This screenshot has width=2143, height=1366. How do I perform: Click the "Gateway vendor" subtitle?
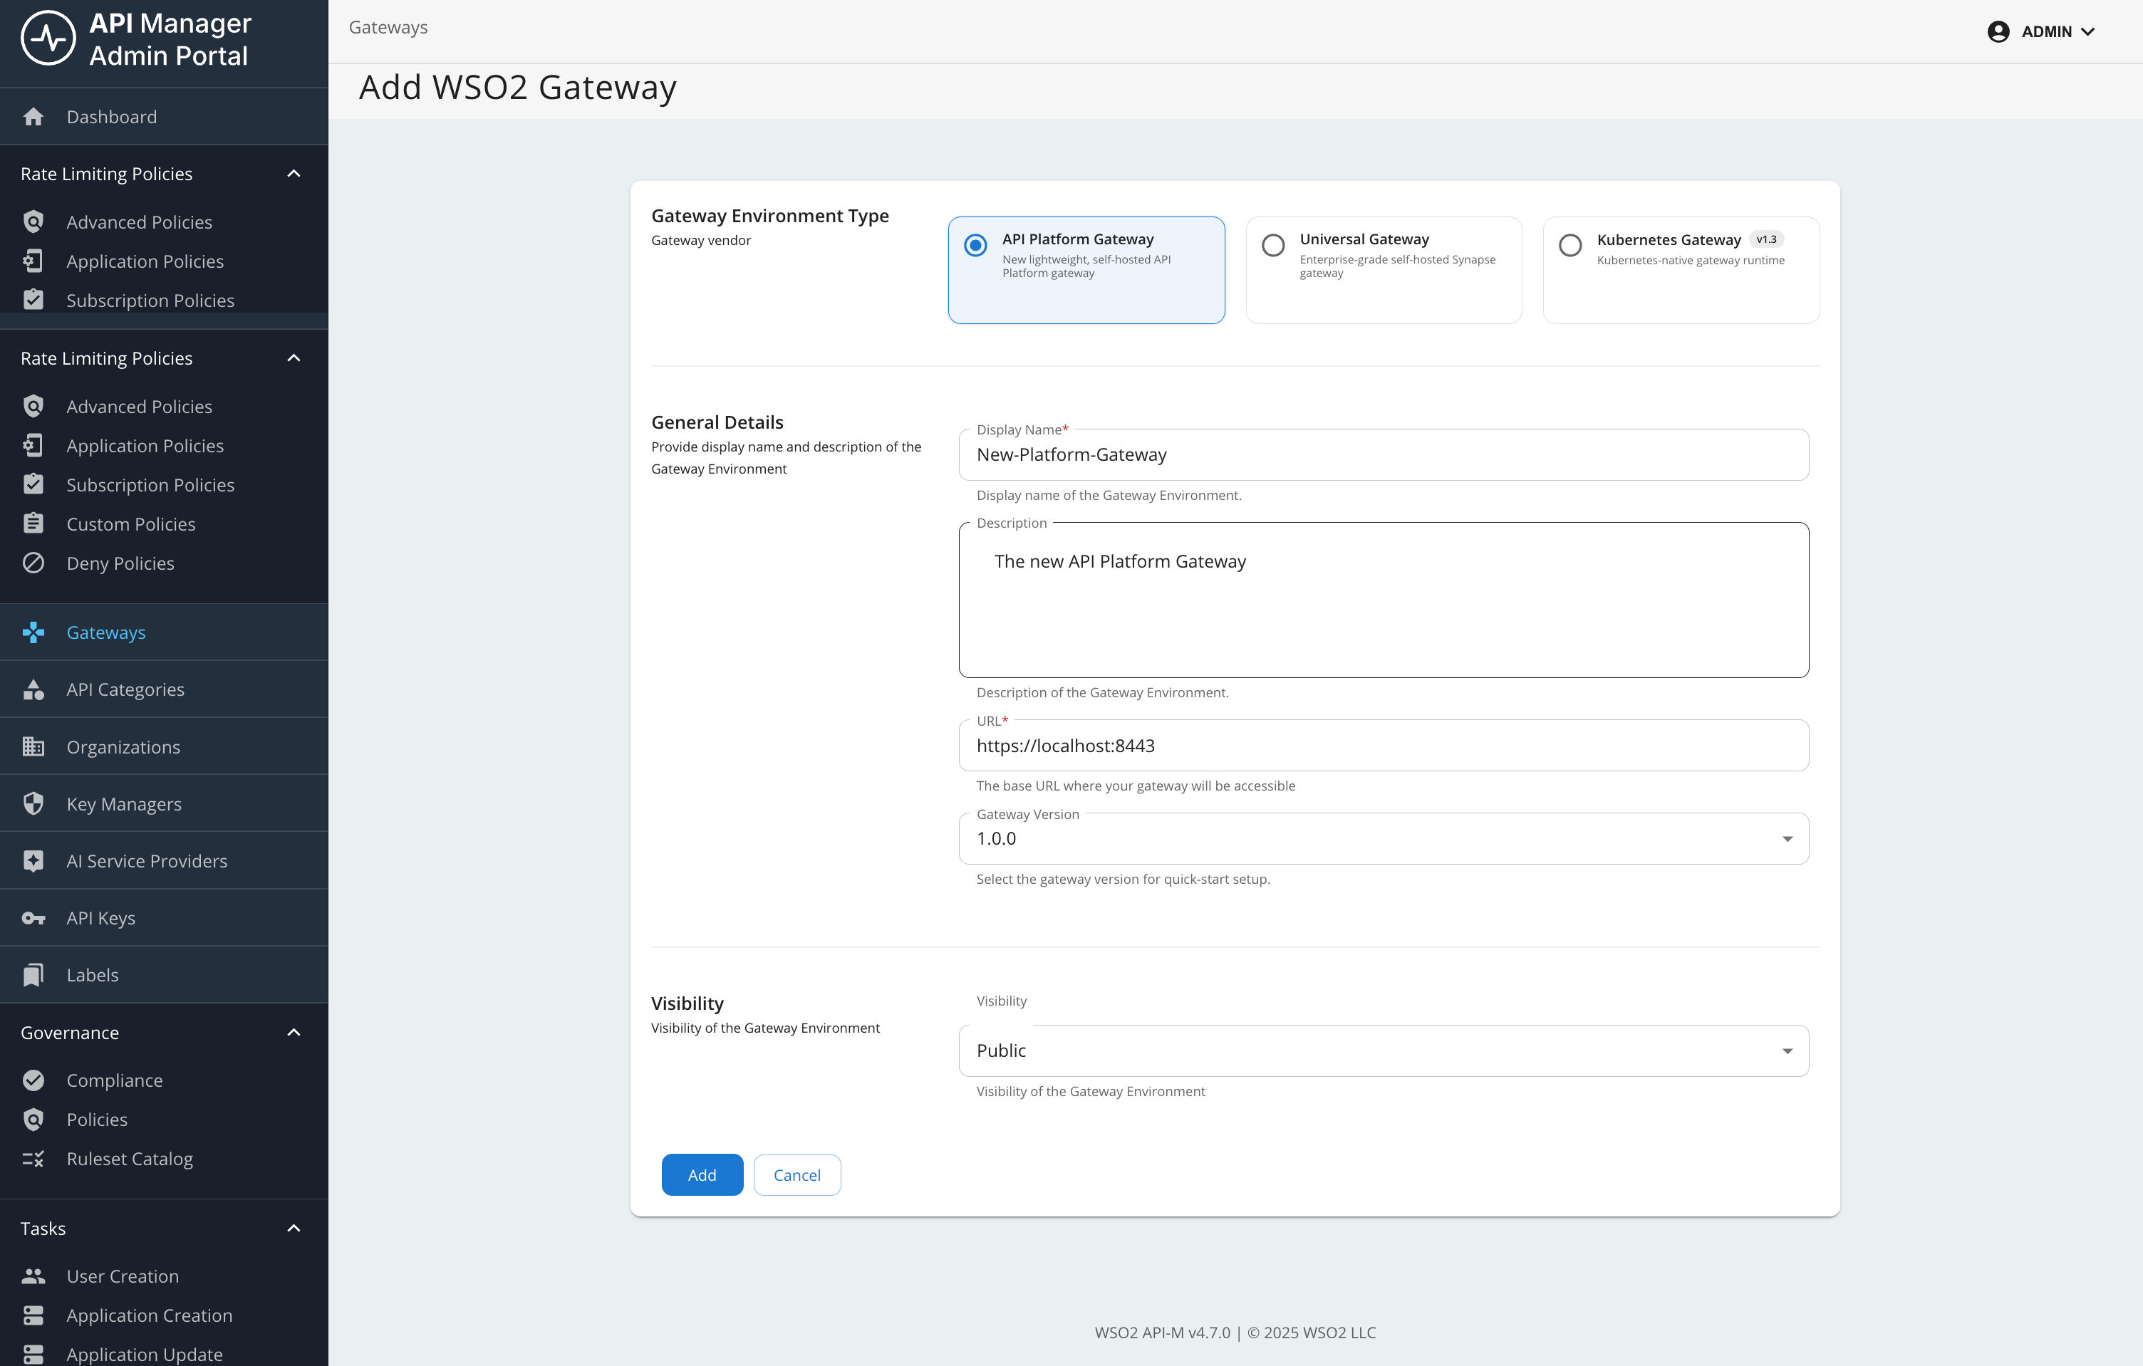[701, 240]
